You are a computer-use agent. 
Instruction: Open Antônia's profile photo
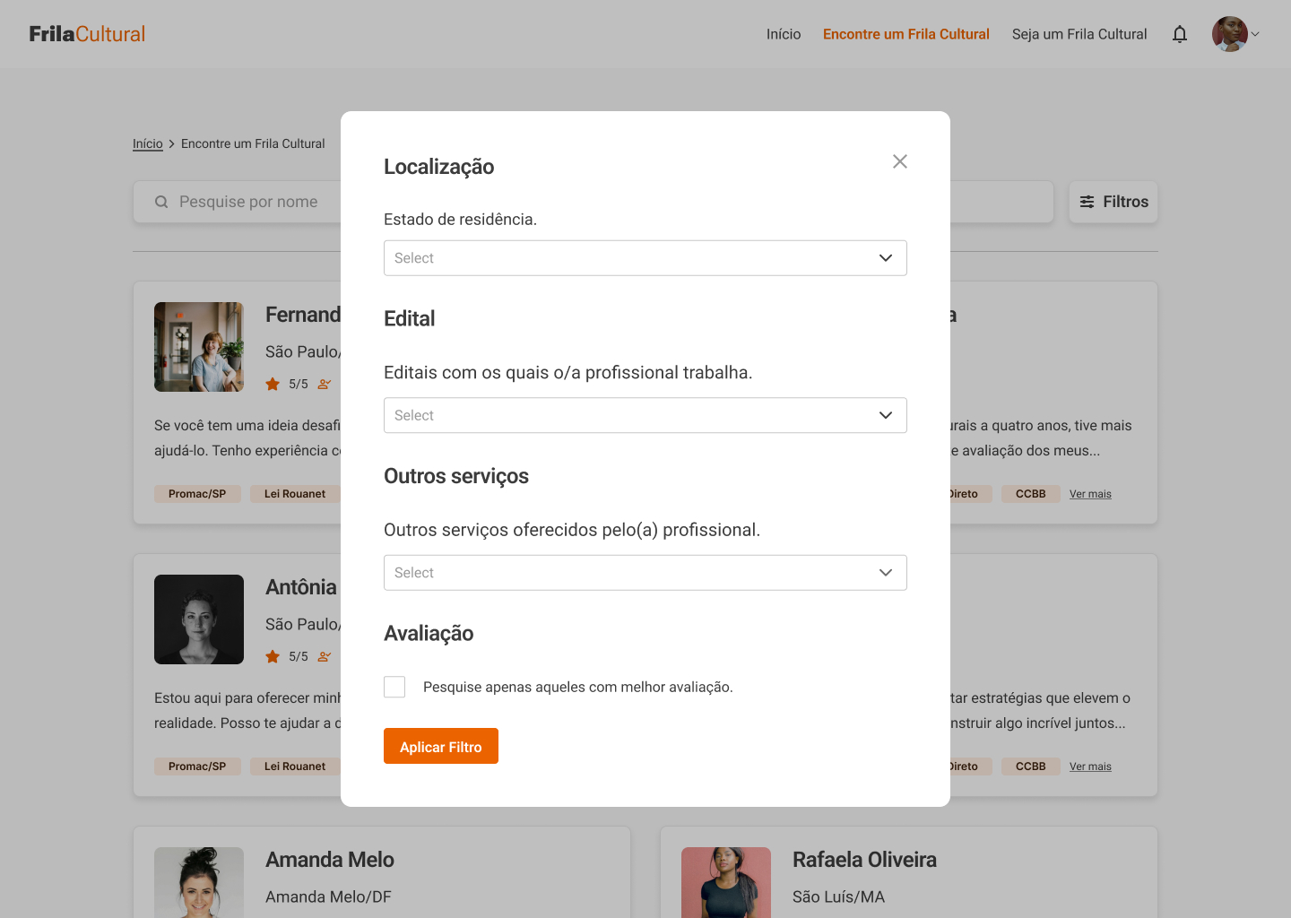coord(199,619)
